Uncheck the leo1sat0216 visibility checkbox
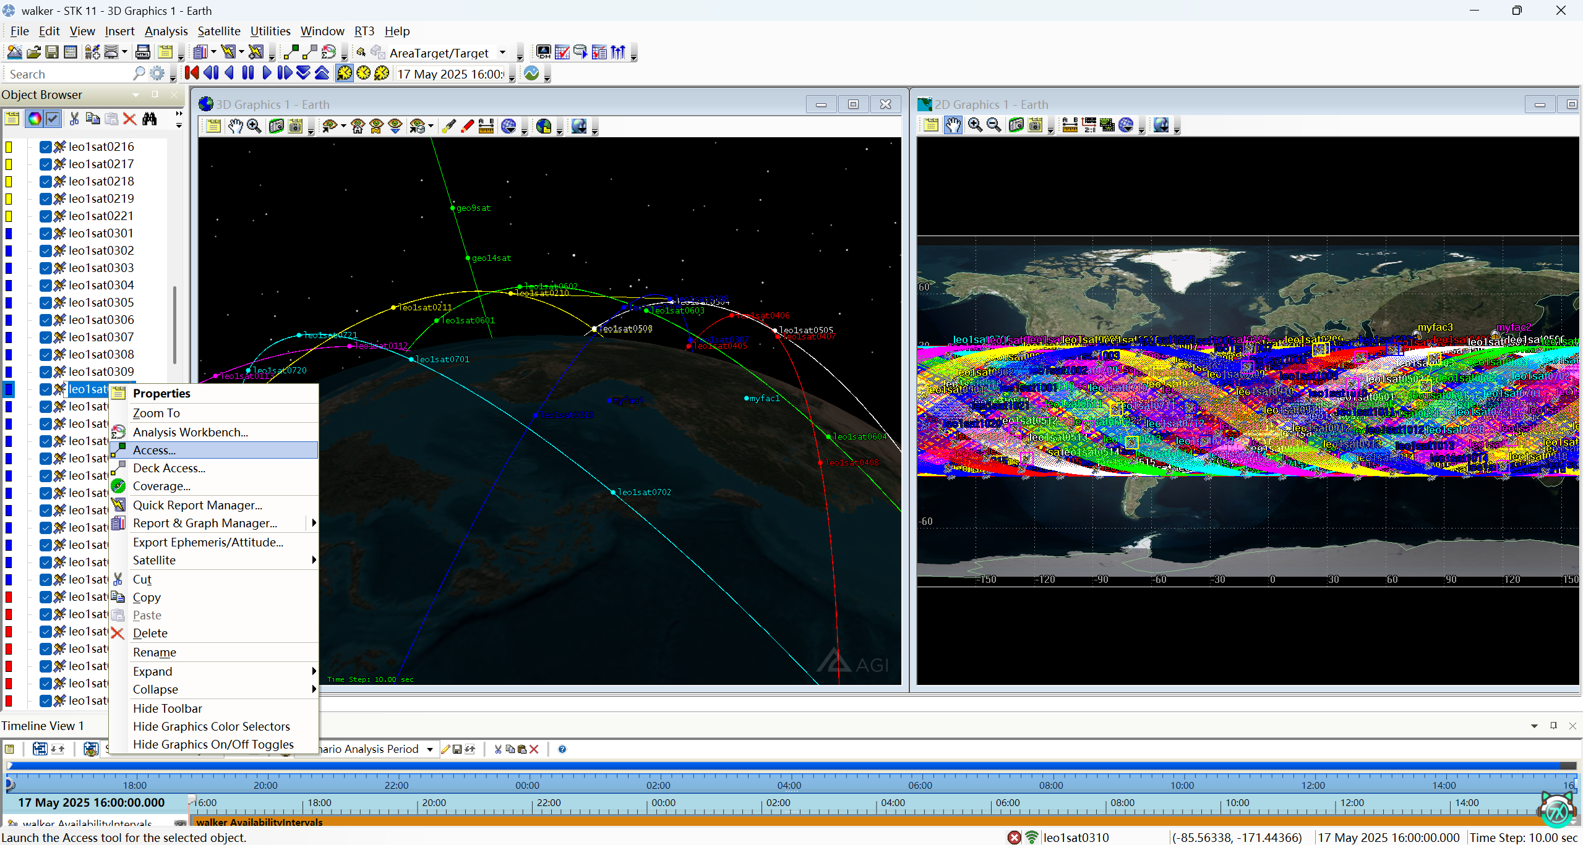 coord(45,146)
